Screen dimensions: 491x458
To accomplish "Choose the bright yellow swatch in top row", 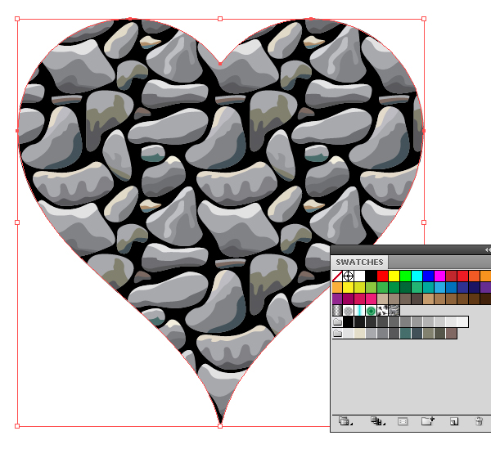I will point(394,276).
